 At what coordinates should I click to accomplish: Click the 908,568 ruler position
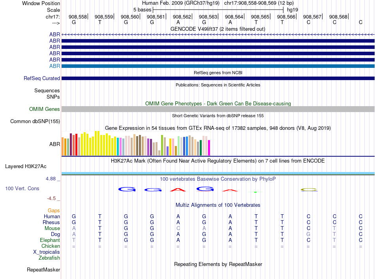point(338,17)
